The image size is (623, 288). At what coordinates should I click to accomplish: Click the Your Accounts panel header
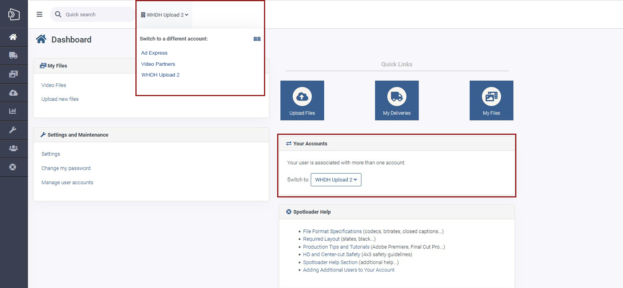click(397, 144)
